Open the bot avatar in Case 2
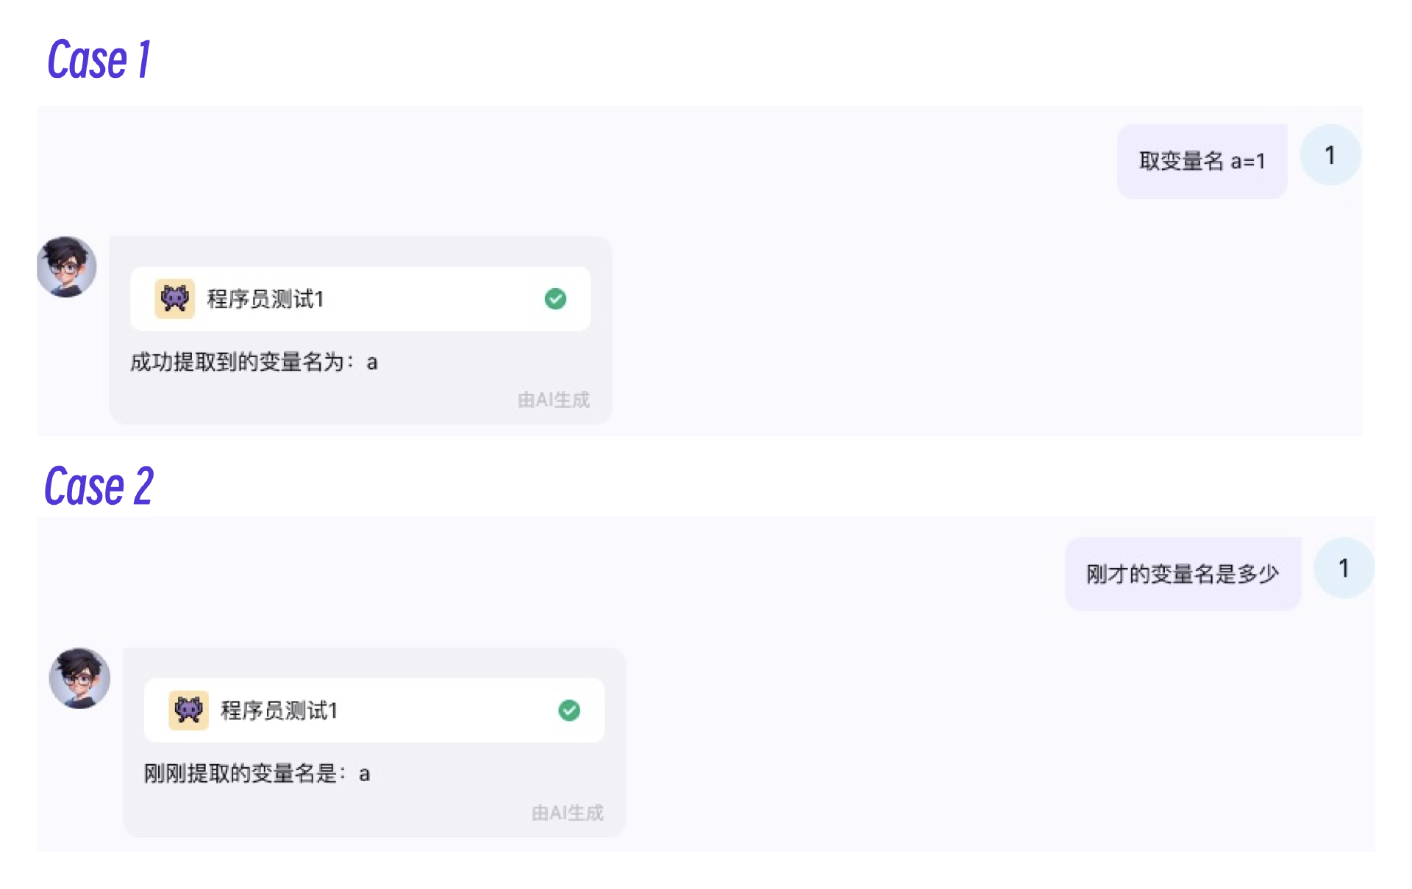This screenshot has height=889, width=1412. pyautogui.click(x=79, y=678)
